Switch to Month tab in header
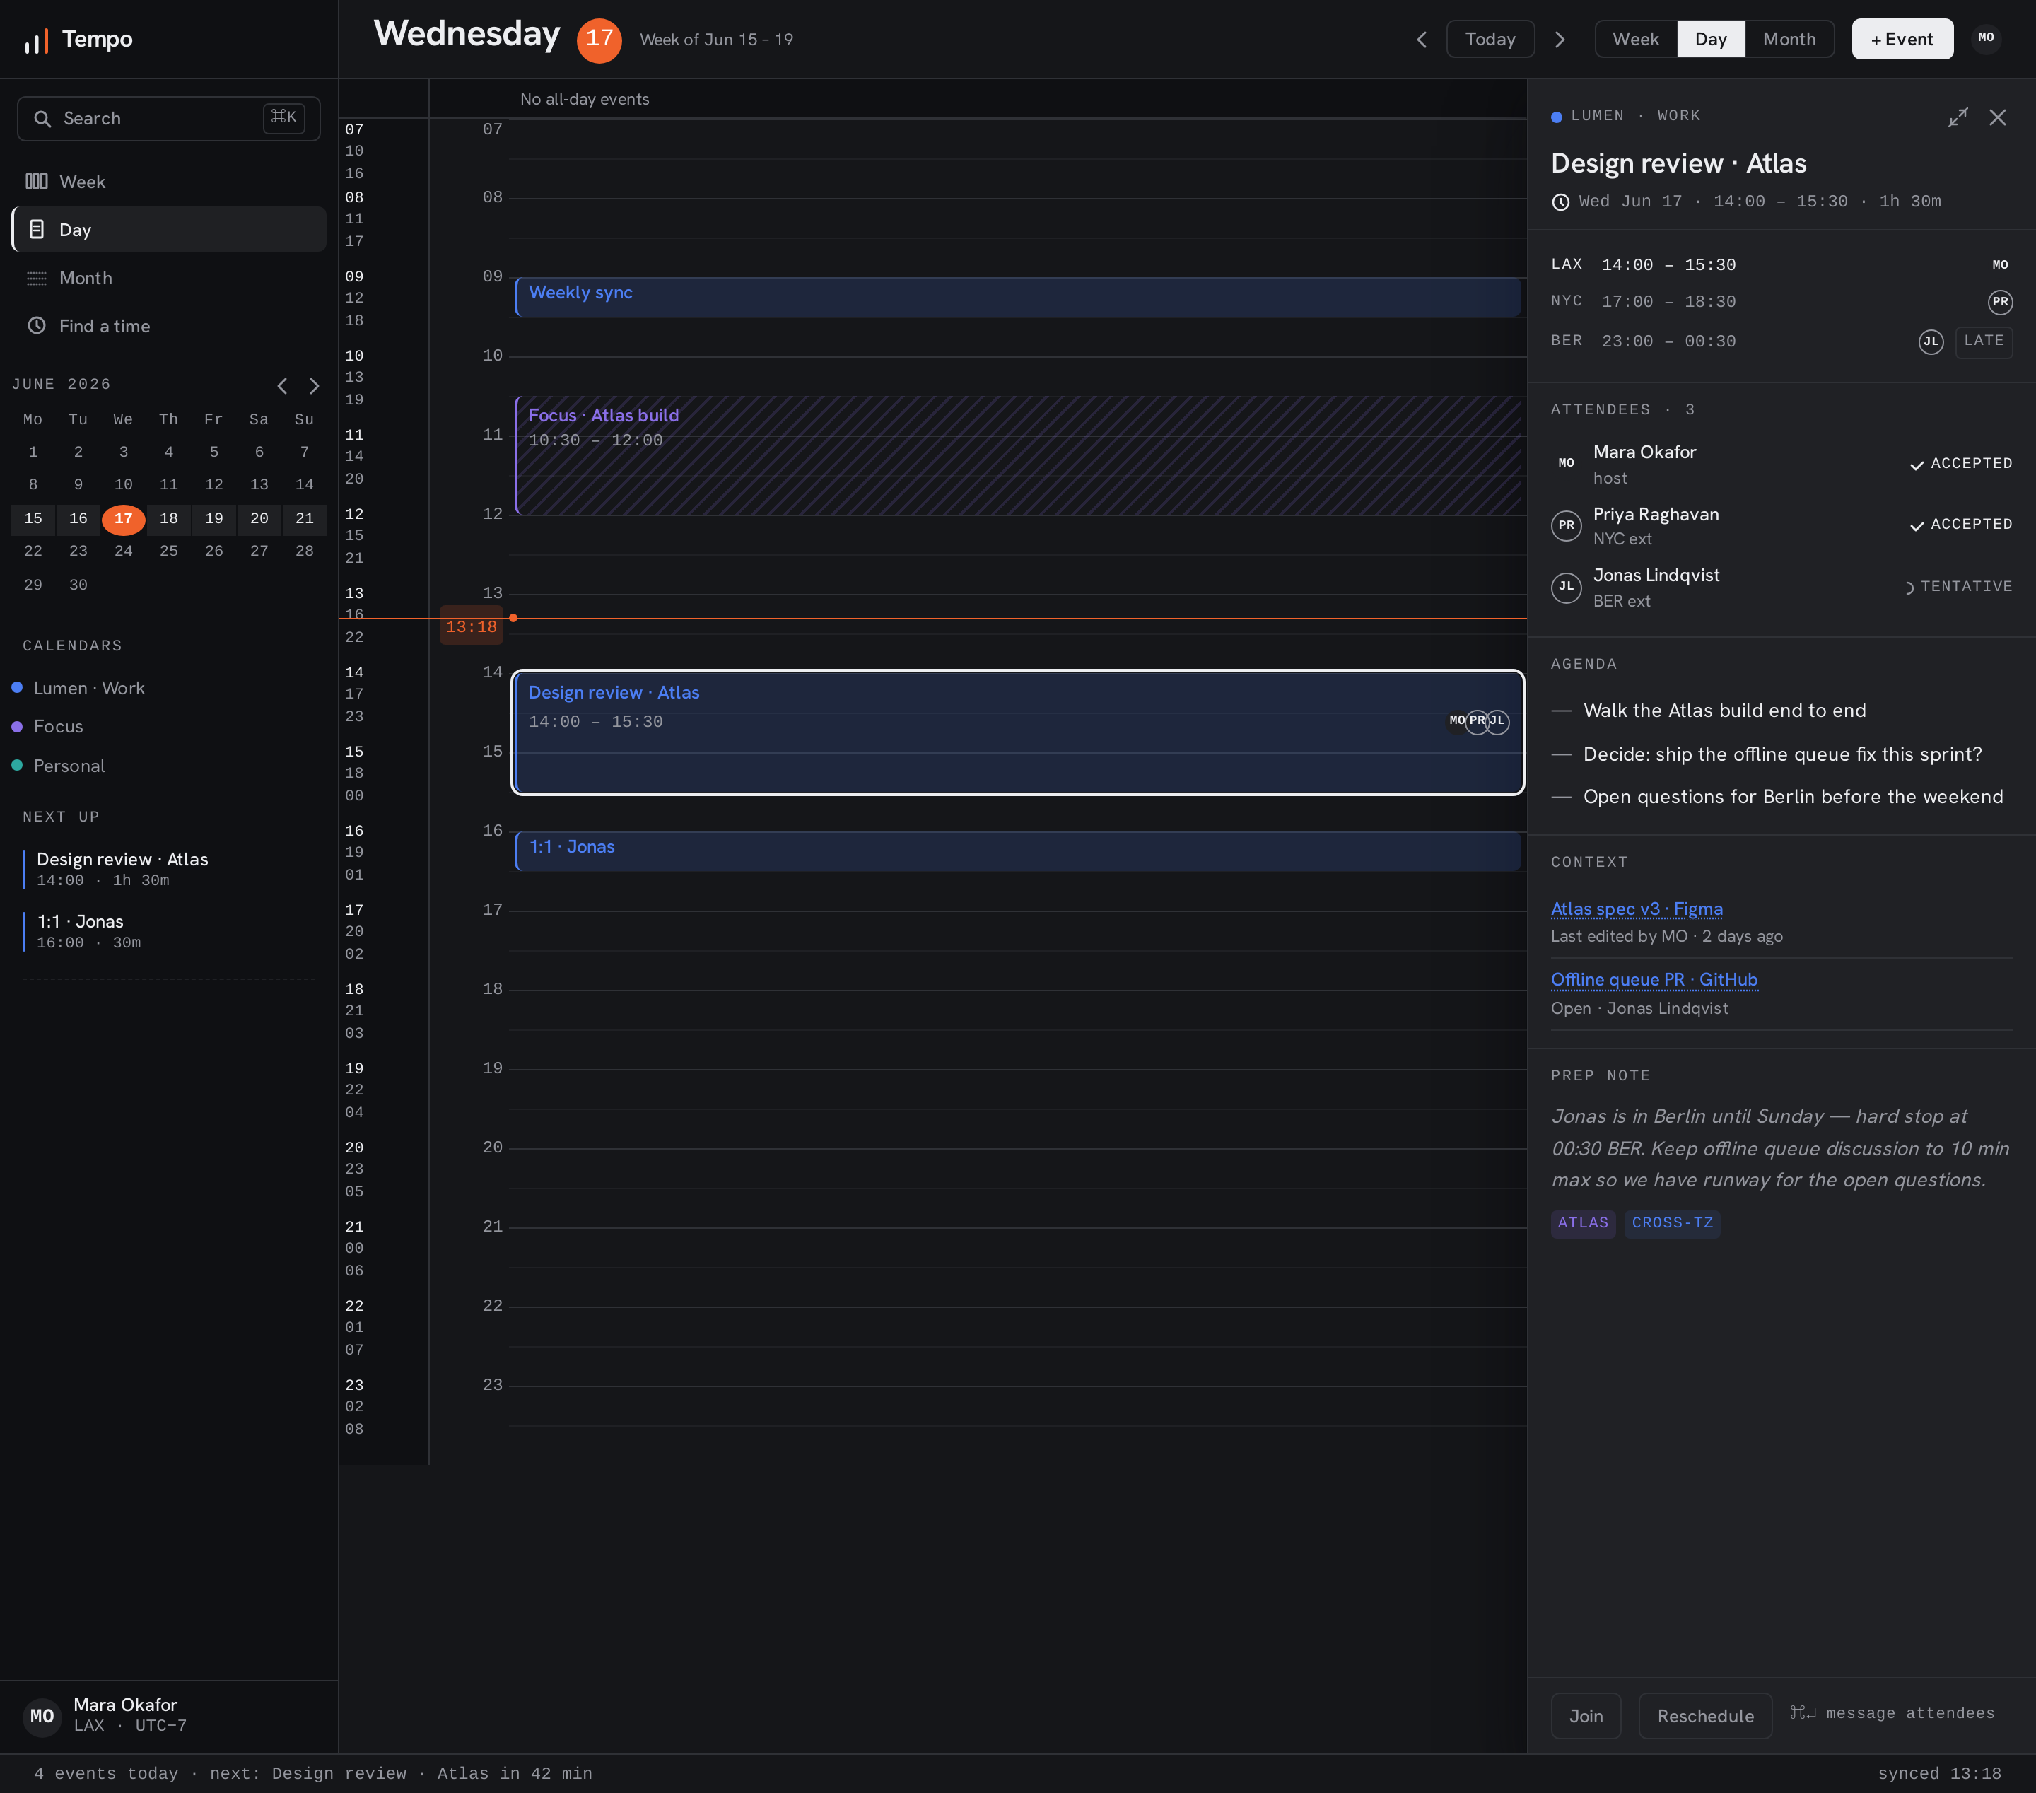Viewport: 2036px width, 1793px height. coord(1789,39)
